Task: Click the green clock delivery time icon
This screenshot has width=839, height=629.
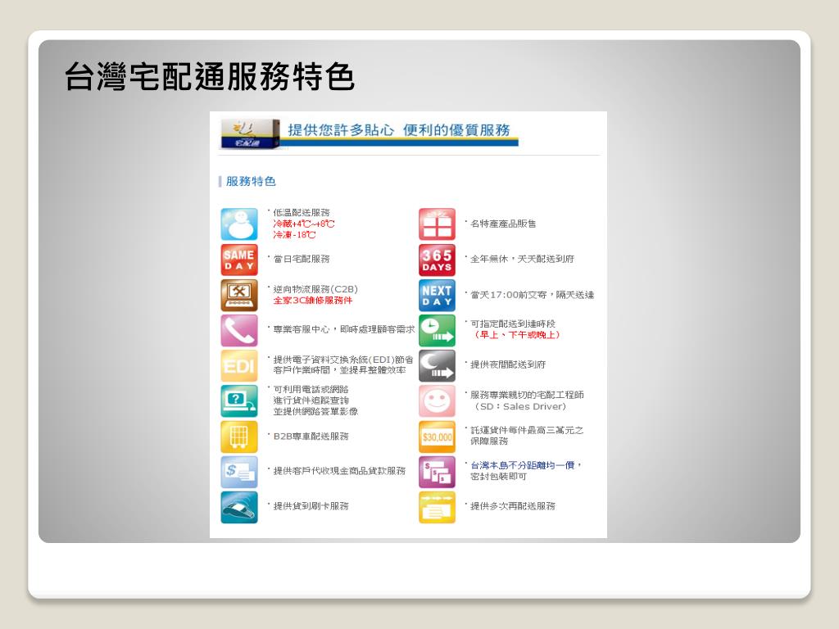Action: pos(438,330)
